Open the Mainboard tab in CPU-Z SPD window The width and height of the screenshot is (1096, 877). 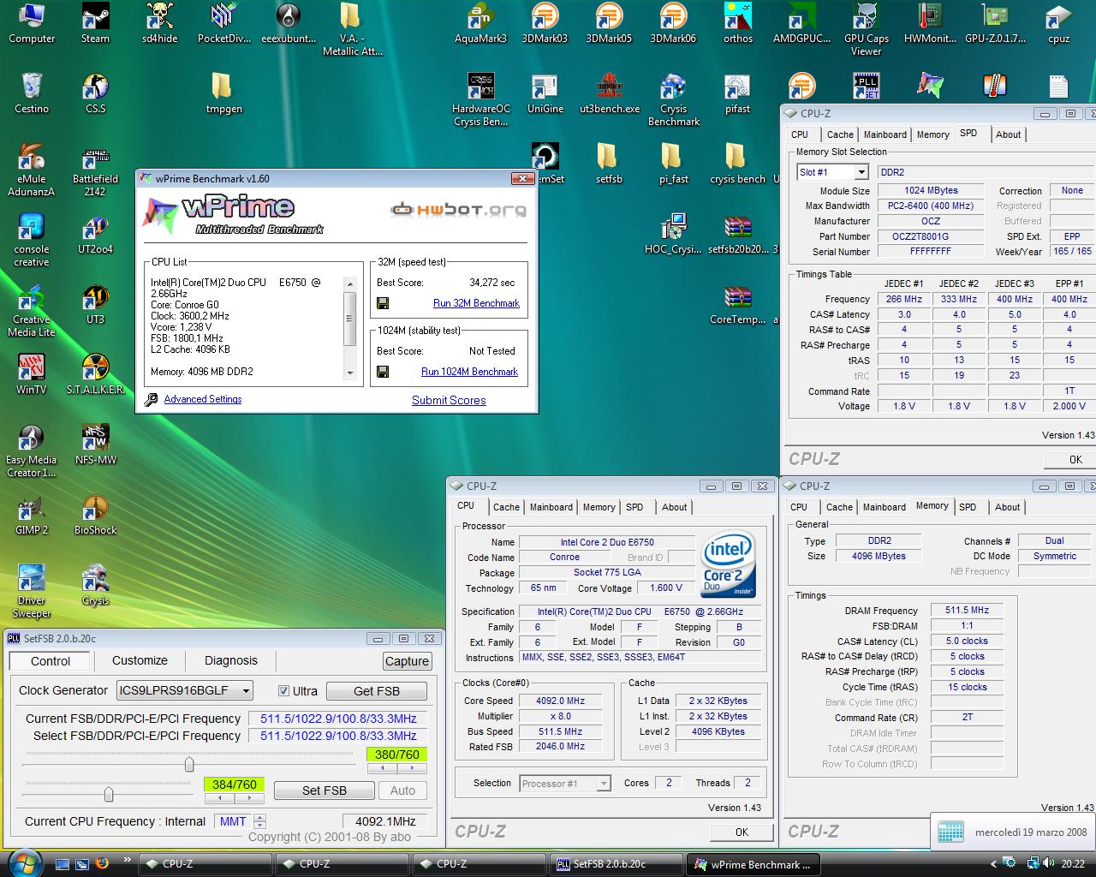[x=885, y=134]
